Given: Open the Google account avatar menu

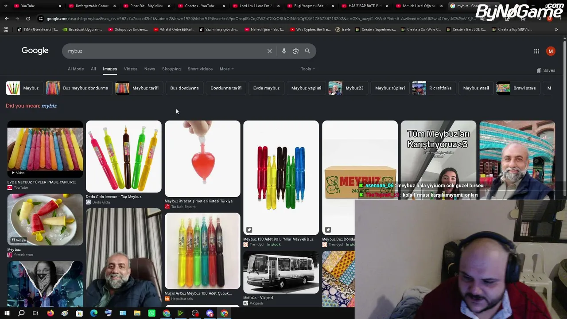Looking at the screenshot, I should pos(551,51).
